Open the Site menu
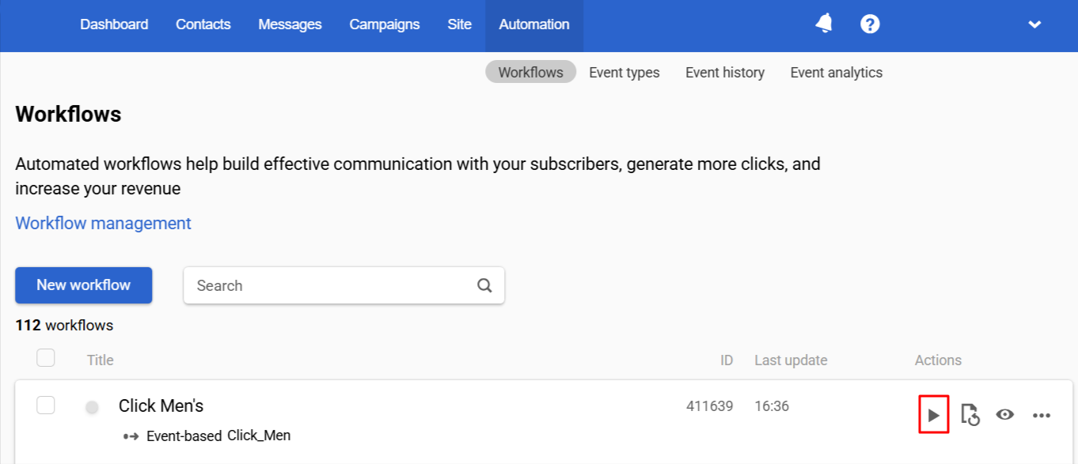Viewport: 1078px width, 464px height. coord(459,25)
